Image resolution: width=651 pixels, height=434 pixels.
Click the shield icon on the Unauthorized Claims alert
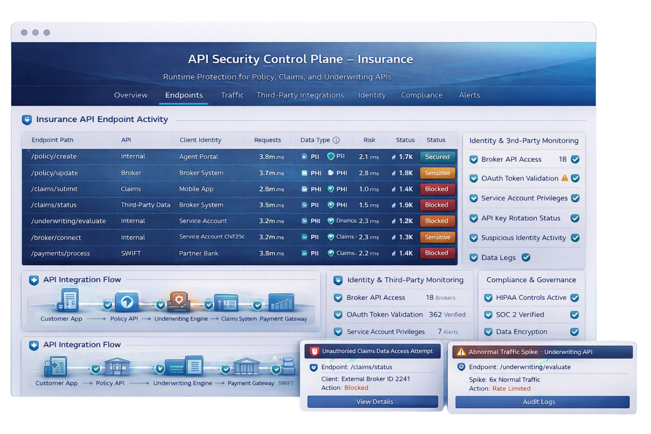(314, 351)
